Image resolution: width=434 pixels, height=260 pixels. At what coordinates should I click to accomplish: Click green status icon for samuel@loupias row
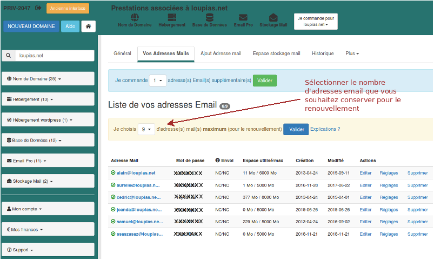pos(113,222)
